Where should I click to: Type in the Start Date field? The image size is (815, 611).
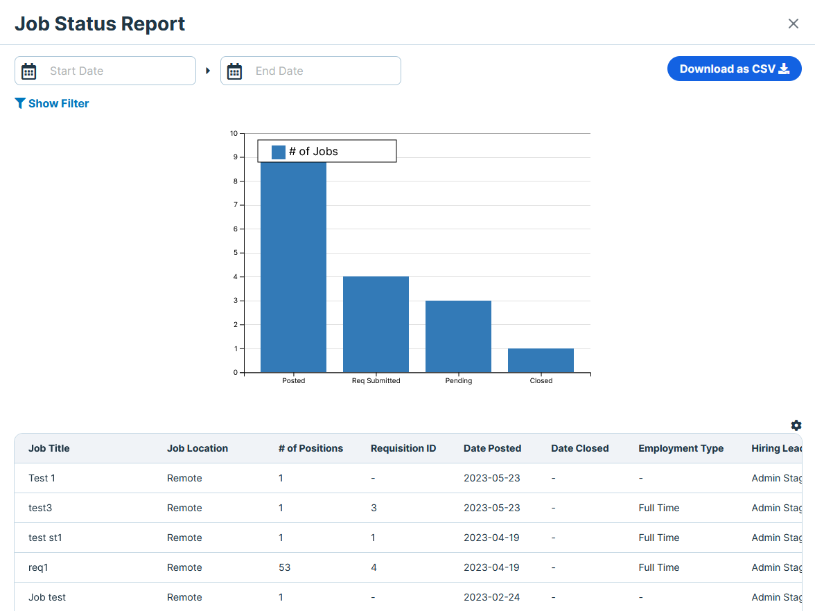coord(118,71)
